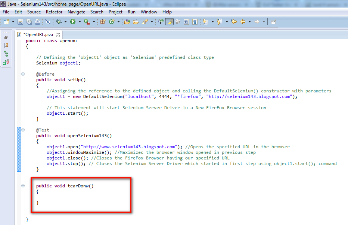
Task: Navigate back using the yellow back arrow
Action: tap(242, 22)
